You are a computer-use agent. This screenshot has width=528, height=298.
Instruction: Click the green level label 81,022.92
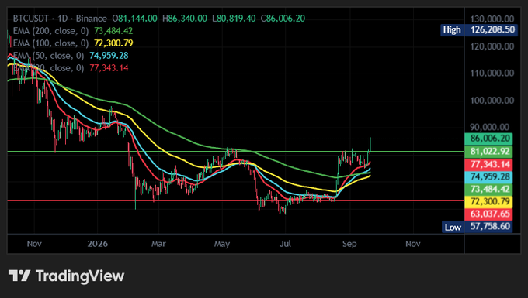(488, 152)
